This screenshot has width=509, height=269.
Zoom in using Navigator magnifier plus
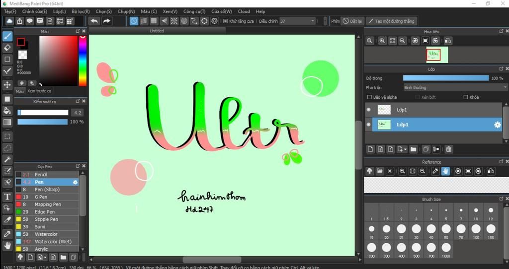382,41
